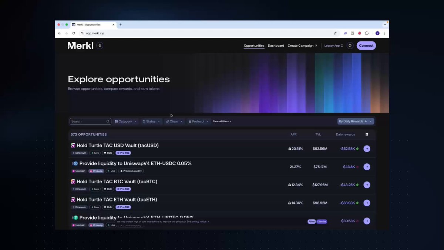Click Provide Liquidity tag on ETH-USDC row

click(131, 171)
